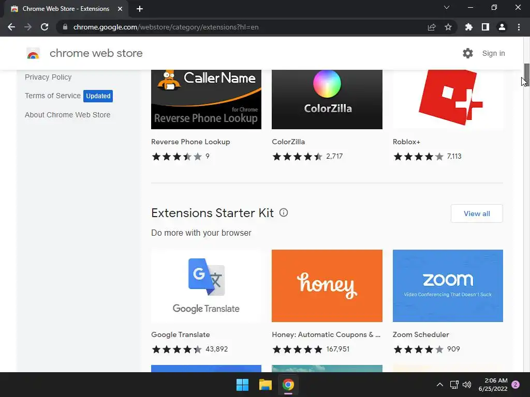Open the Extensions puzzle-piece menu
The height and width of the screenshot is (397, 530).
point(469,27)
